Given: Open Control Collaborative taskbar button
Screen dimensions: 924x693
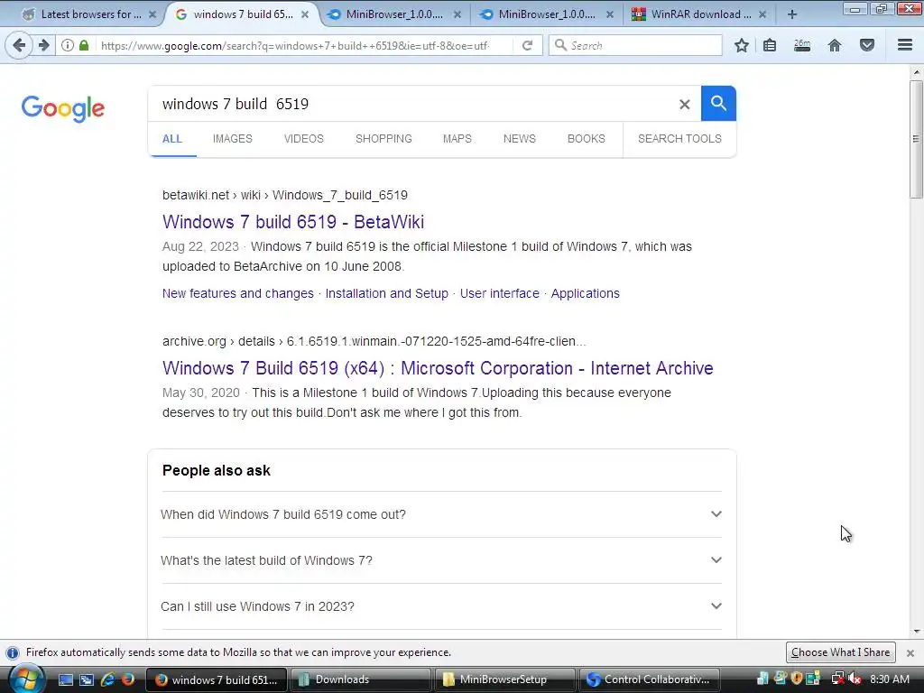Looking at the screenshot, I should click(x=649, y=679).
